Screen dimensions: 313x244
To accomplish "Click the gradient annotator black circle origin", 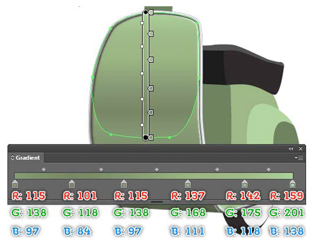I will 145,137.
